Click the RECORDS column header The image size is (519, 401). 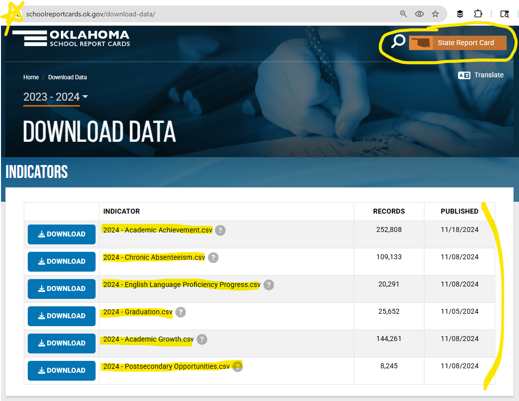(389, 212)
